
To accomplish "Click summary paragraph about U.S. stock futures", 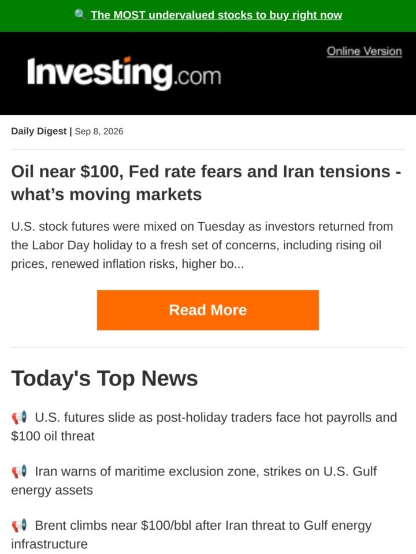I will click(x=202, y=245).
